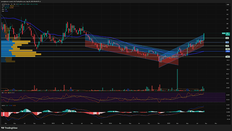The width and height of the screenshot is (232, 131).
Task: Select the RSI indicator legend label
Action: 2,93
